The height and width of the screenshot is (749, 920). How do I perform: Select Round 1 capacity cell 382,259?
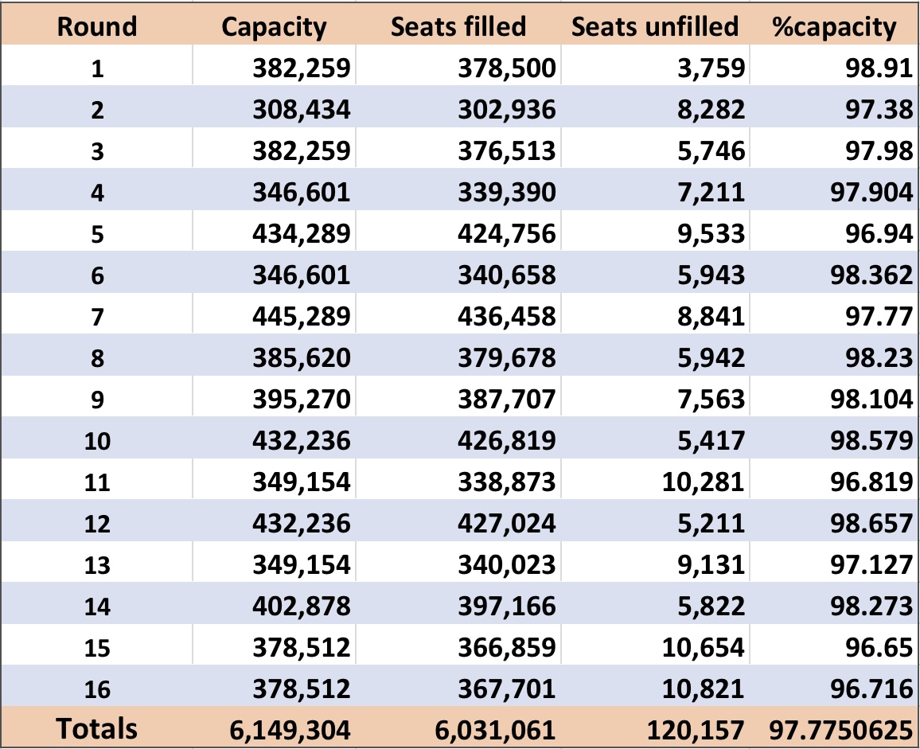tap(302, 68)
